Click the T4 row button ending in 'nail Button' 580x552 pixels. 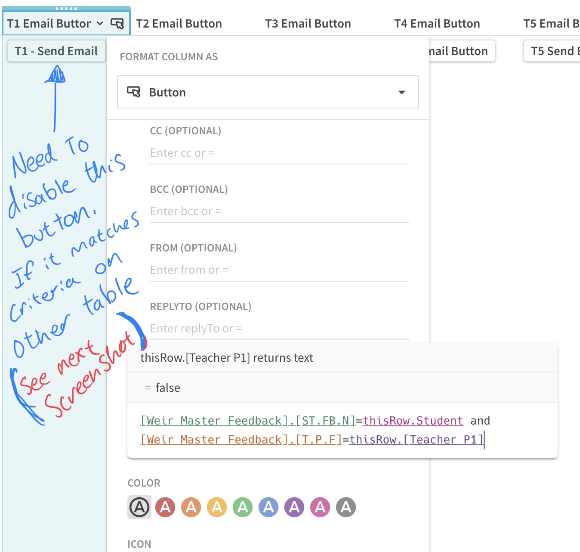(462, 51)
